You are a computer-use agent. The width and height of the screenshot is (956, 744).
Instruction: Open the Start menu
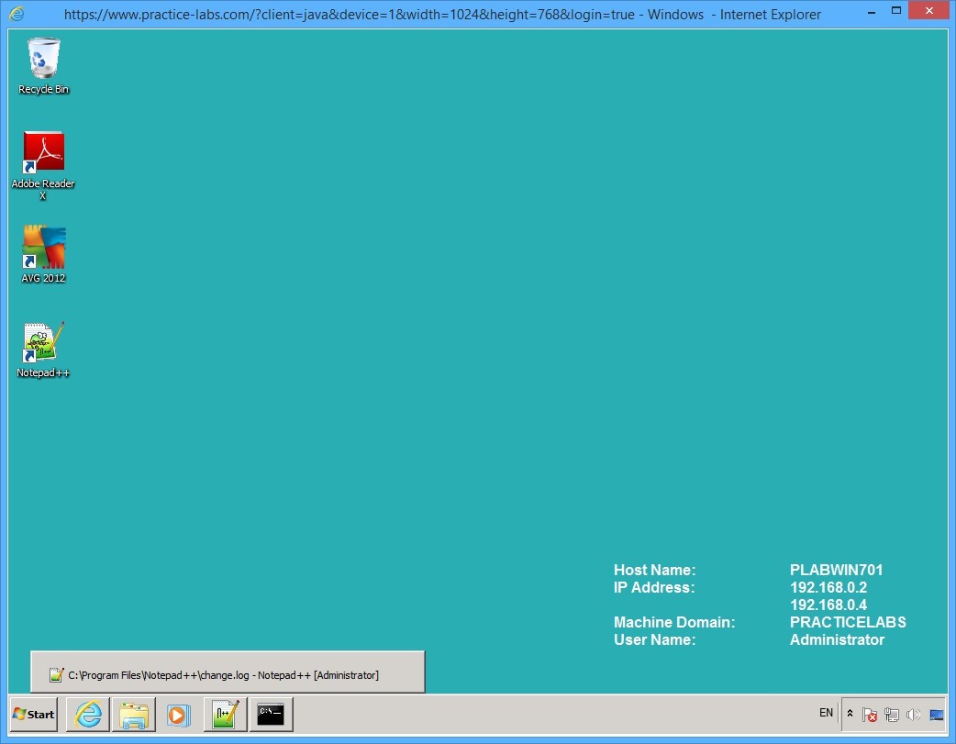pos(31,714)
